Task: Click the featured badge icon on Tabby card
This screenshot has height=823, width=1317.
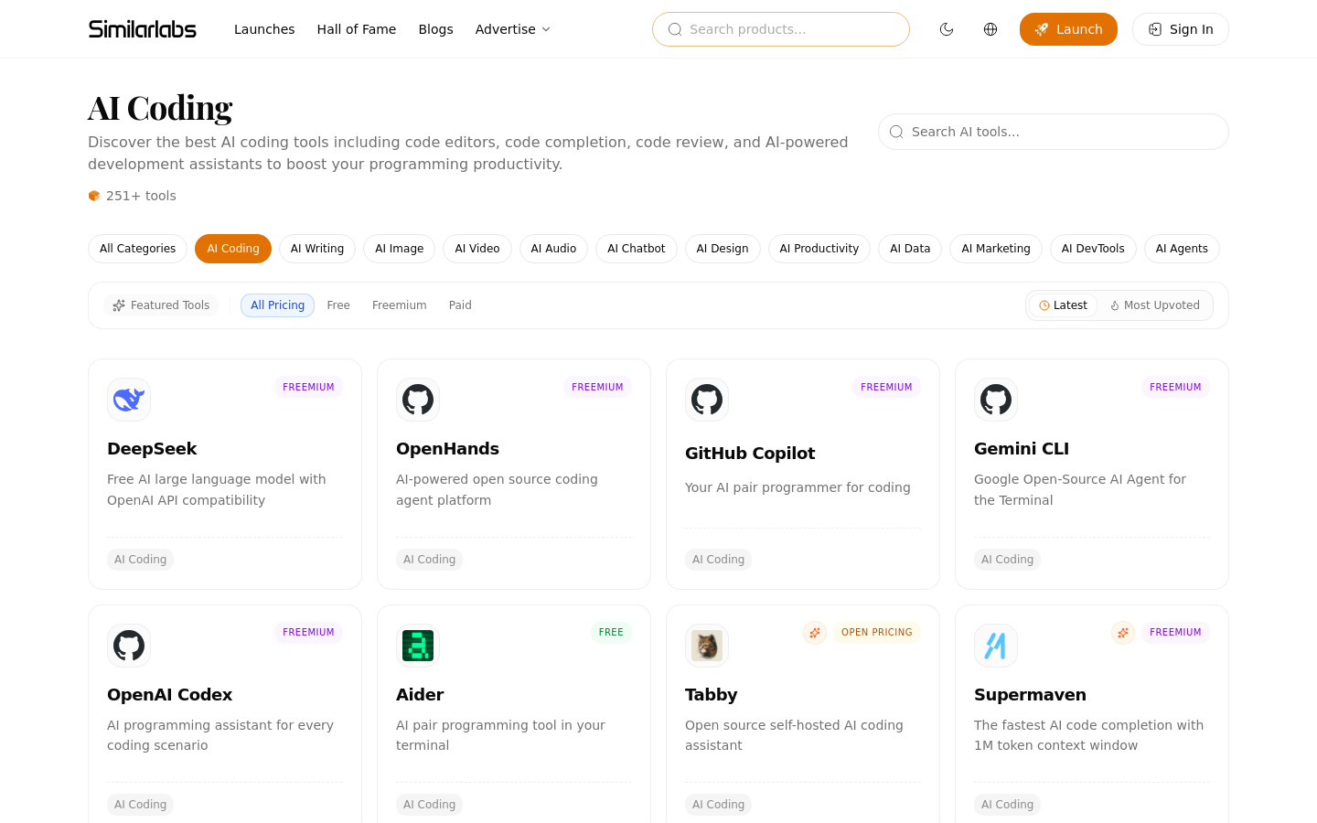Action: (x=815, y=633)
